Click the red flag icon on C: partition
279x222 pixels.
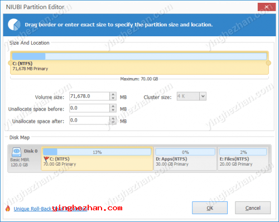[46, 159]
